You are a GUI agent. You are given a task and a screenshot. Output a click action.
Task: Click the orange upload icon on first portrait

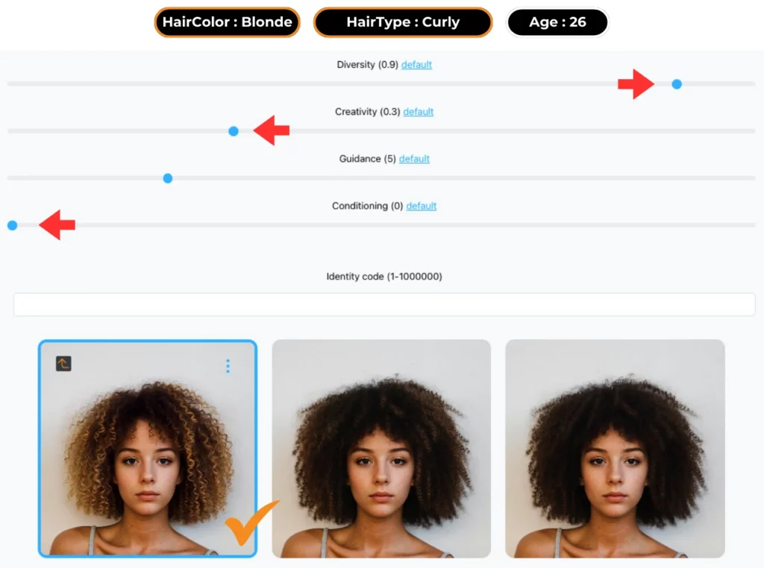click(x=63, y=364)
